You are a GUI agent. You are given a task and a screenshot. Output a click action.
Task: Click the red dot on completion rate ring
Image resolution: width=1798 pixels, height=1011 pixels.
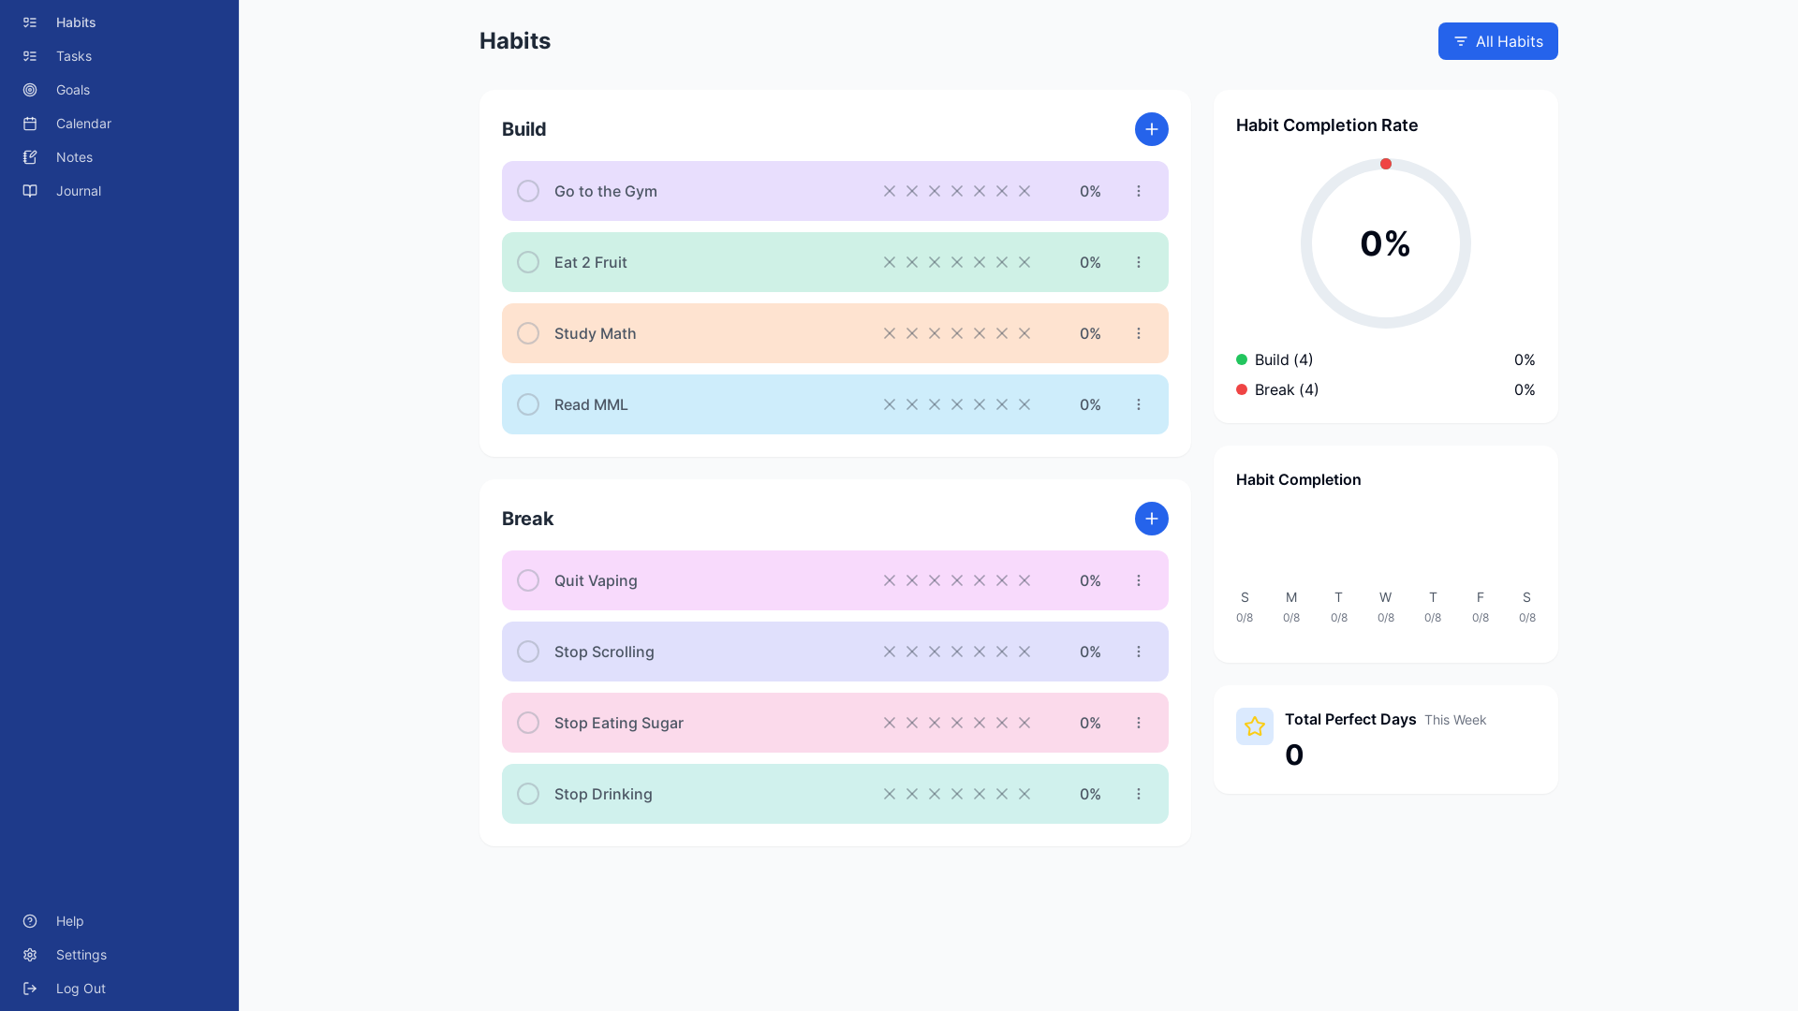1386,164
